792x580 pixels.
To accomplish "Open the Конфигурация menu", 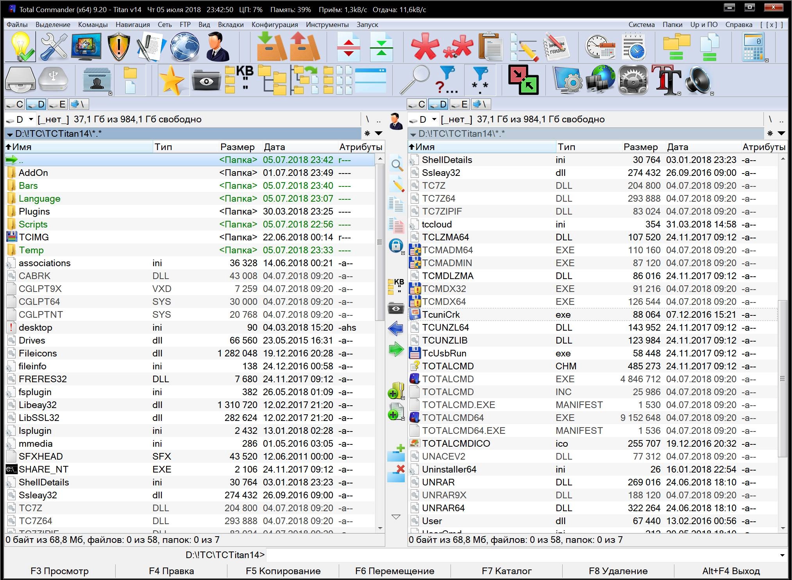I will point(275,24).
